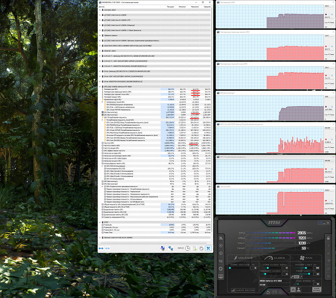Image resolution: width=336 pixels, height=298 pixels.
Task: Click Reset in Температура GPU graph
Action: [332, 22]
